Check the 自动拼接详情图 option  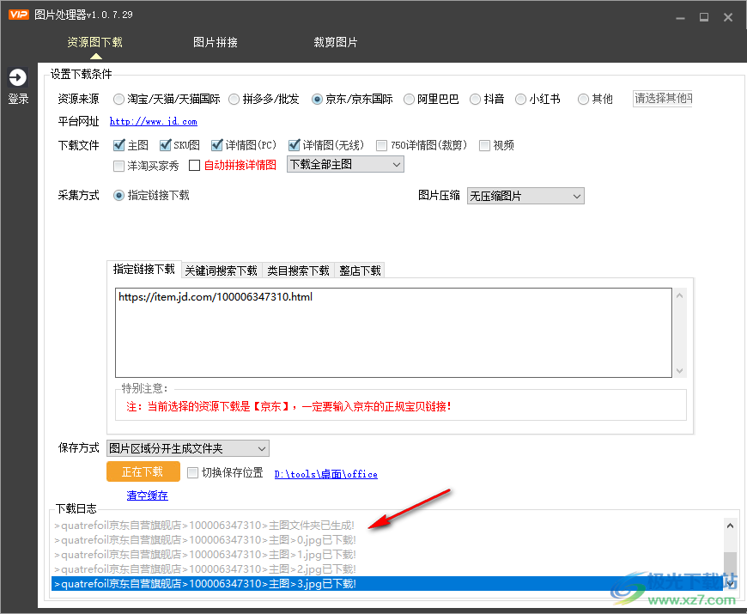pyautogui.click(x=193, y=165)
